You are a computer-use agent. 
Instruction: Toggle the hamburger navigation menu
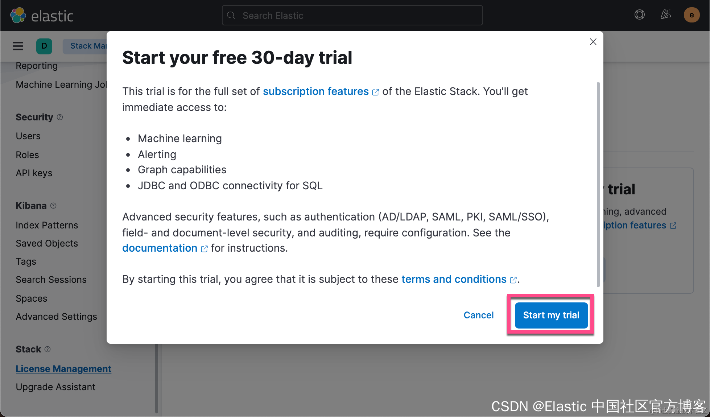(x=18, y=46)
